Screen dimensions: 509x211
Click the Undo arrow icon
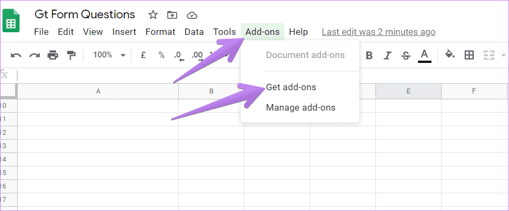16,55
